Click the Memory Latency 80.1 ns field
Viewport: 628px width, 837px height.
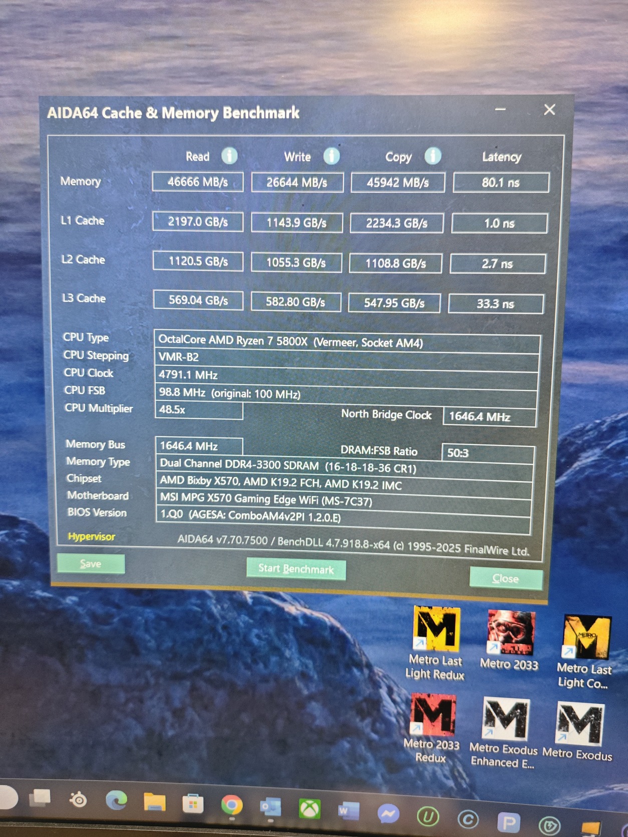pyautogui.click(x=501, y=183)
